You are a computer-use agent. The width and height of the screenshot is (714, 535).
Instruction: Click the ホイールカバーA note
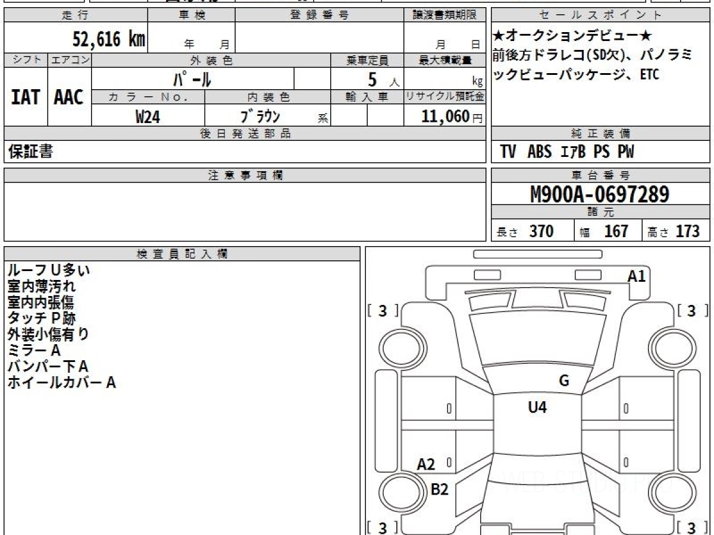[x=62, y=383]
